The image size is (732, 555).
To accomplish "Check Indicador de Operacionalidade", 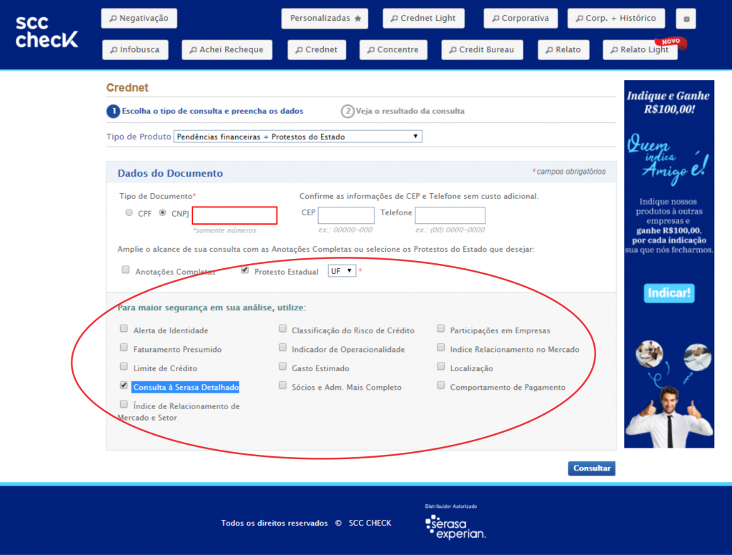I will pos(282,348).
